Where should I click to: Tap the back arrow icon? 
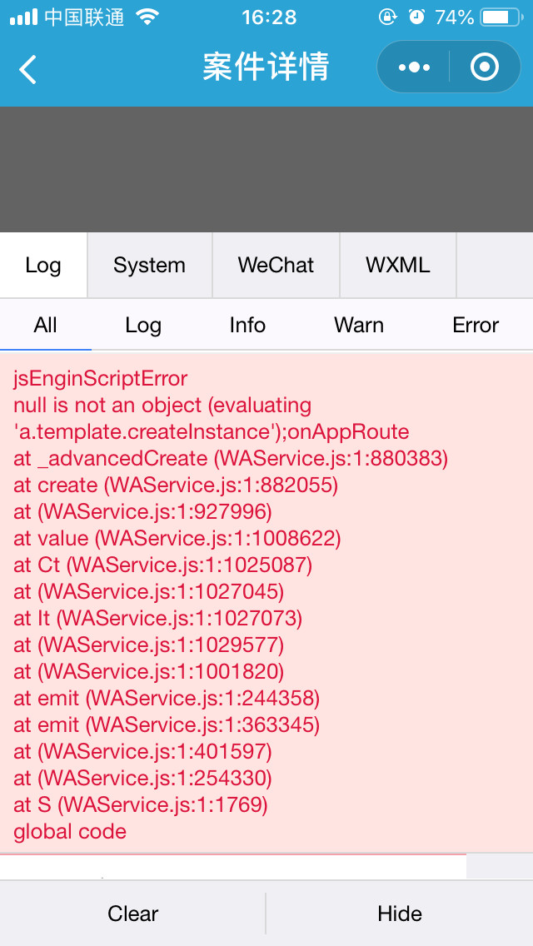[x=27, y=69]
